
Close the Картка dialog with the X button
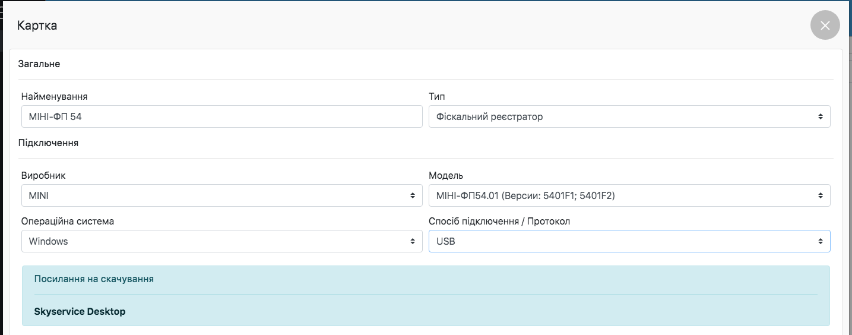coord(825,26)
